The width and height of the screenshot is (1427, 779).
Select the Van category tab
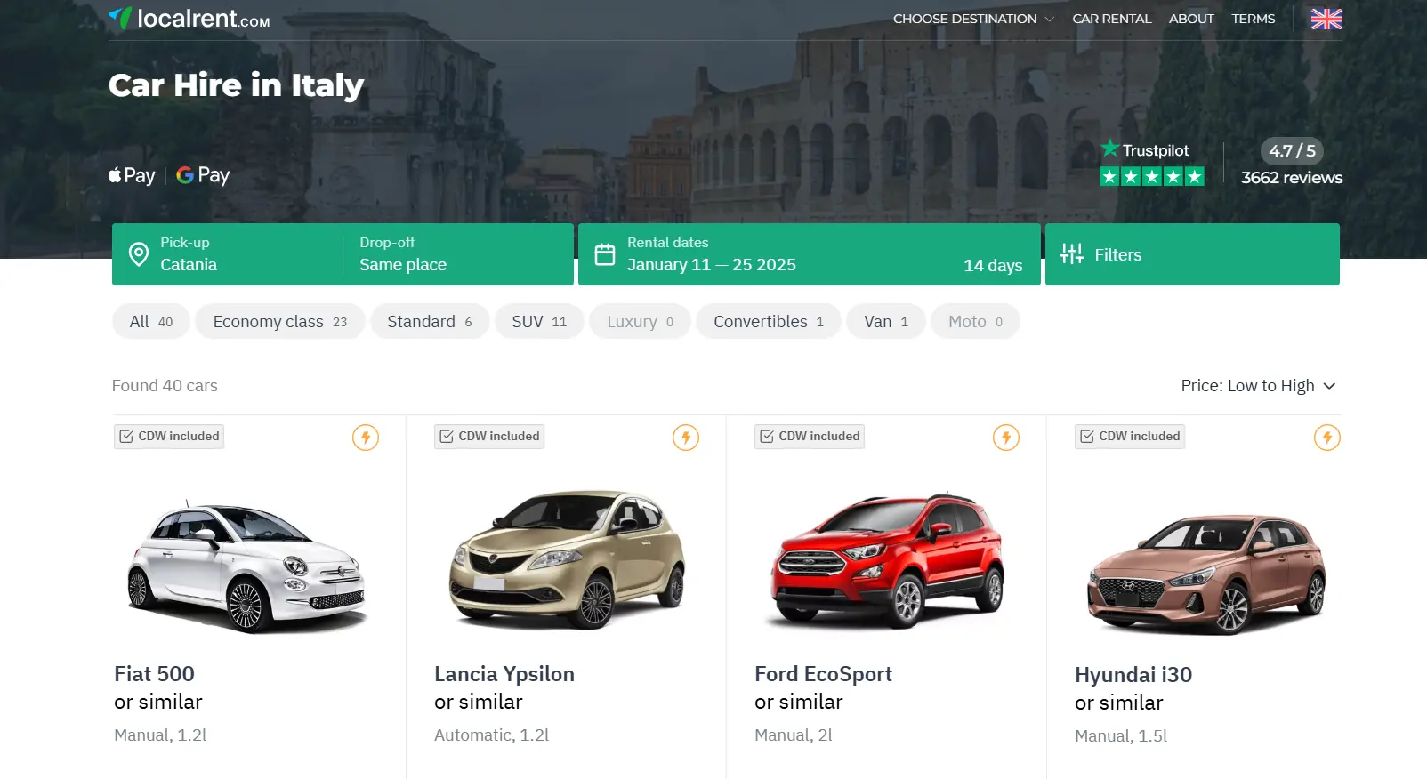point(886,321)
